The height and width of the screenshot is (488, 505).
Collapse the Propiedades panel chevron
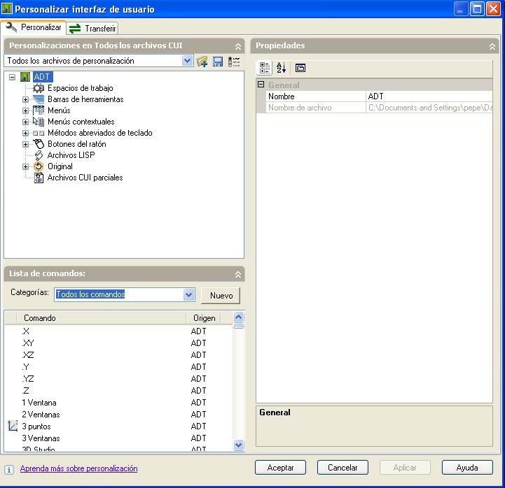(492, 47)
